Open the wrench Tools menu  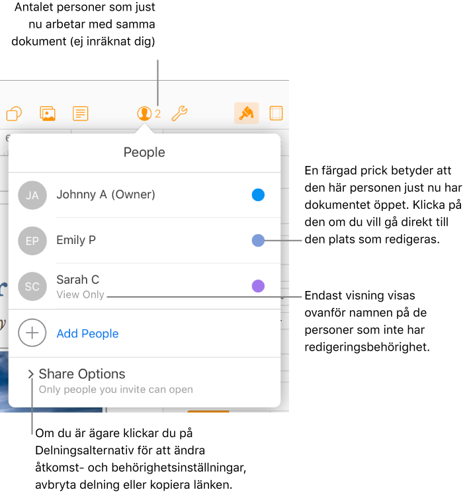(x=179, y=114)
